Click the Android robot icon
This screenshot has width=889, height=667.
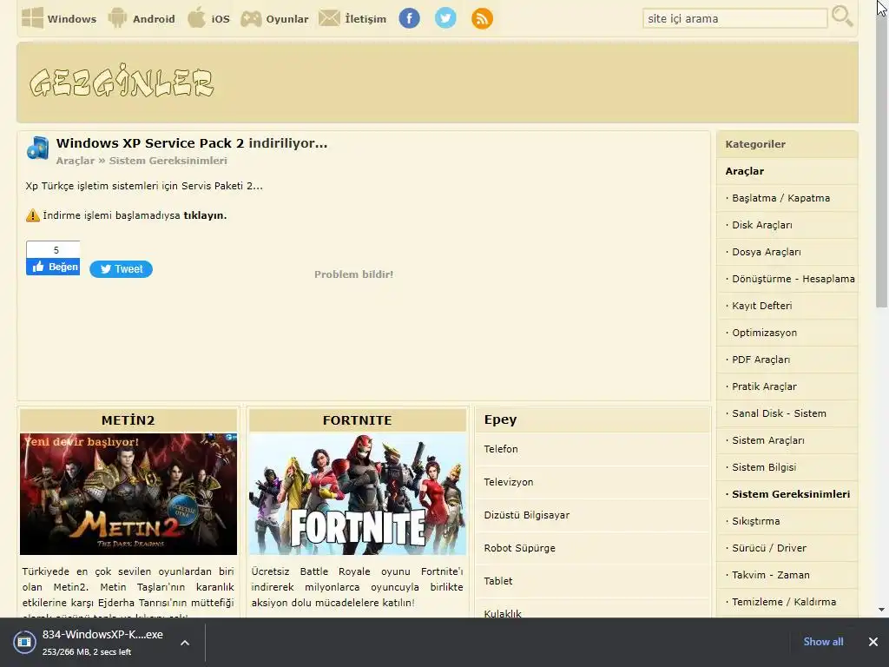coord(117,18)
